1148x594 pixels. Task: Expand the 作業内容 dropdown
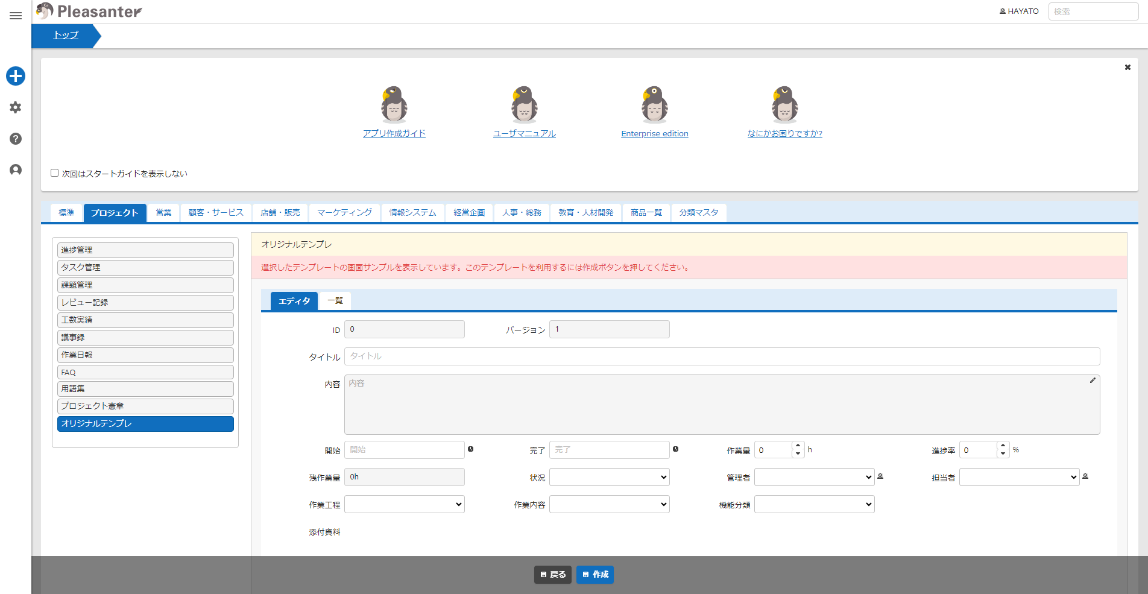click(610, 504)
